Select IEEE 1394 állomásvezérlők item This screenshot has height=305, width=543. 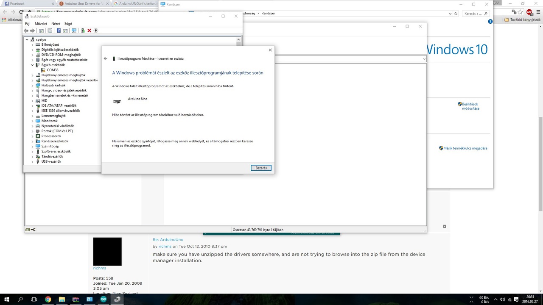[x=61, y=111]
